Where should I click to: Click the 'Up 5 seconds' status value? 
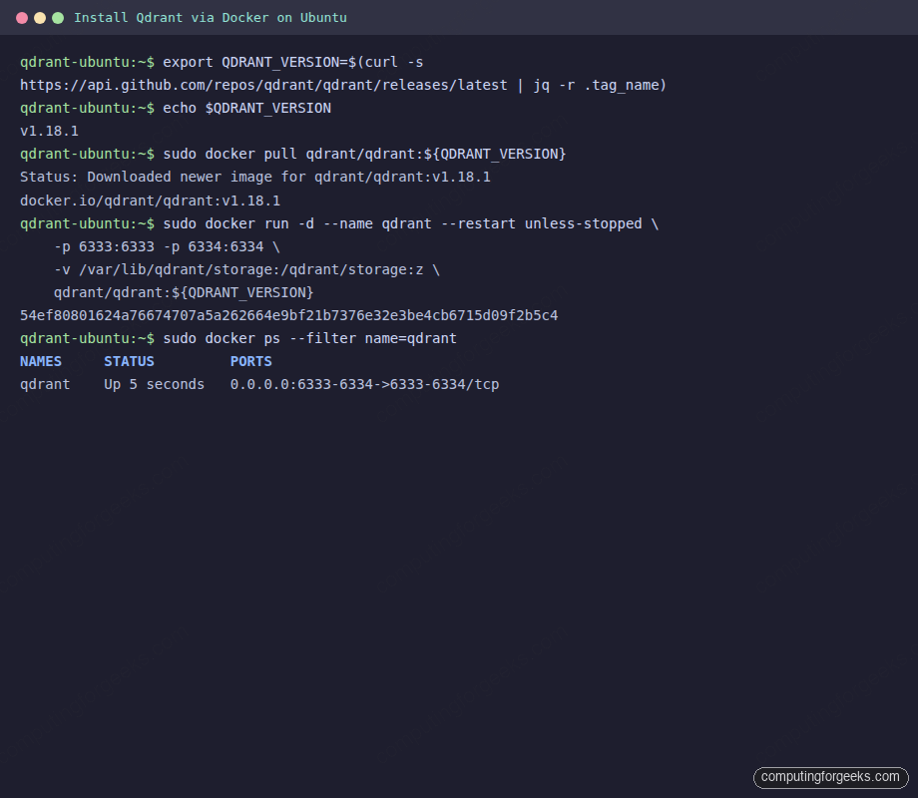[x=154, y=385]
